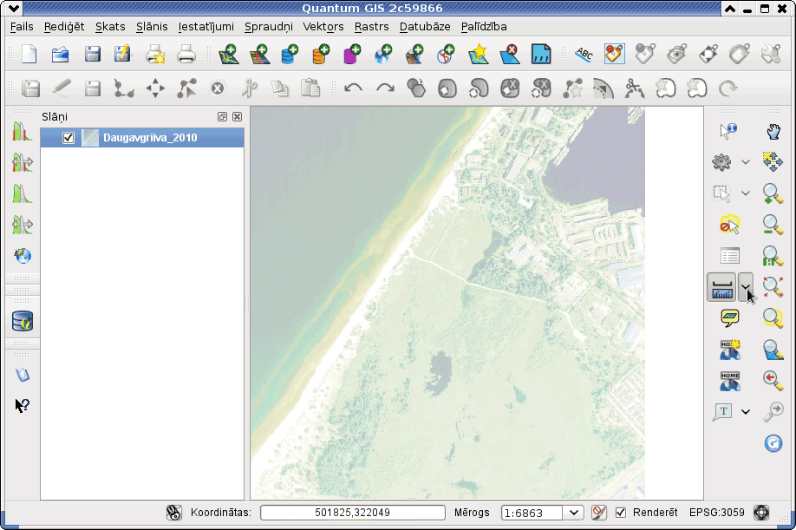Image resolution: width=796 pixels, height=530 pixels.
Task: Open the new print composer
Action: [x=155, y=54]
